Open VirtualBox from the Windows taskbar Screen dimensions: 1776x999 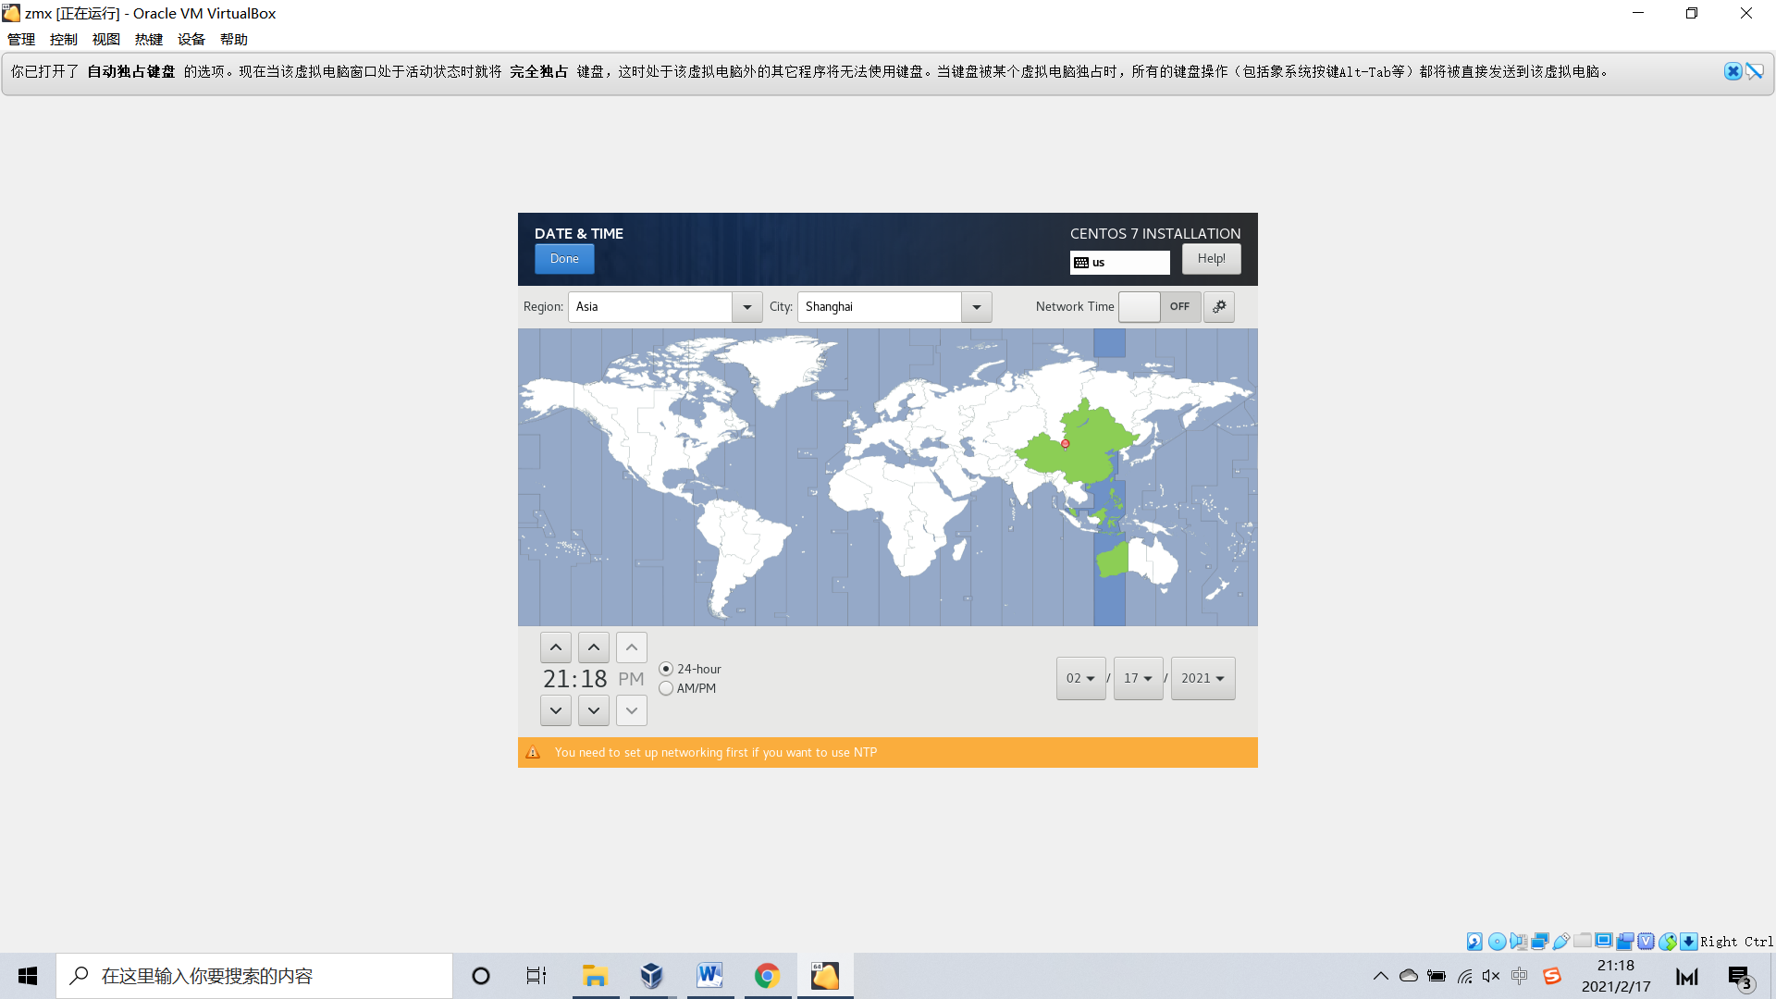click(652, 976)
